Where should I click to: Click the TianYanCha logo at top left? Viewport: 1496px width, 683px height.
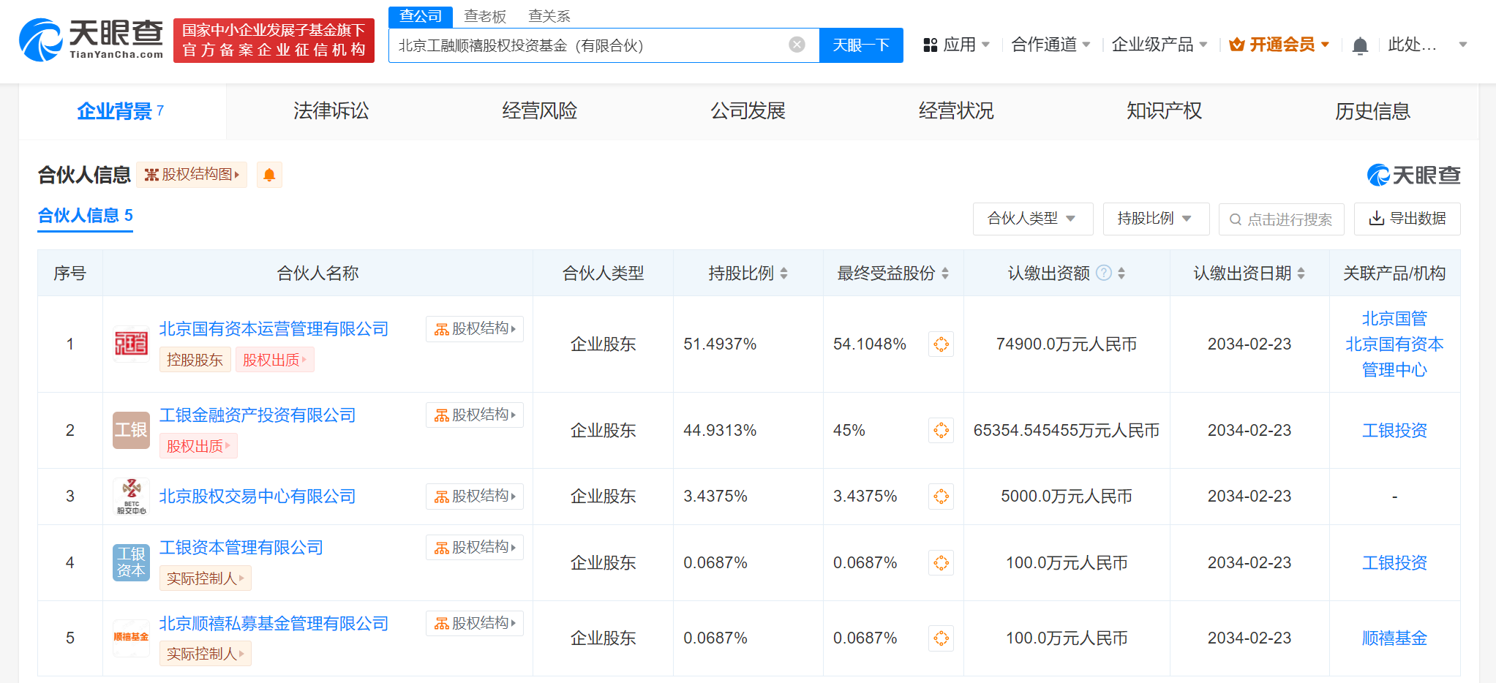pyautogui.click(x=91, y=39)
